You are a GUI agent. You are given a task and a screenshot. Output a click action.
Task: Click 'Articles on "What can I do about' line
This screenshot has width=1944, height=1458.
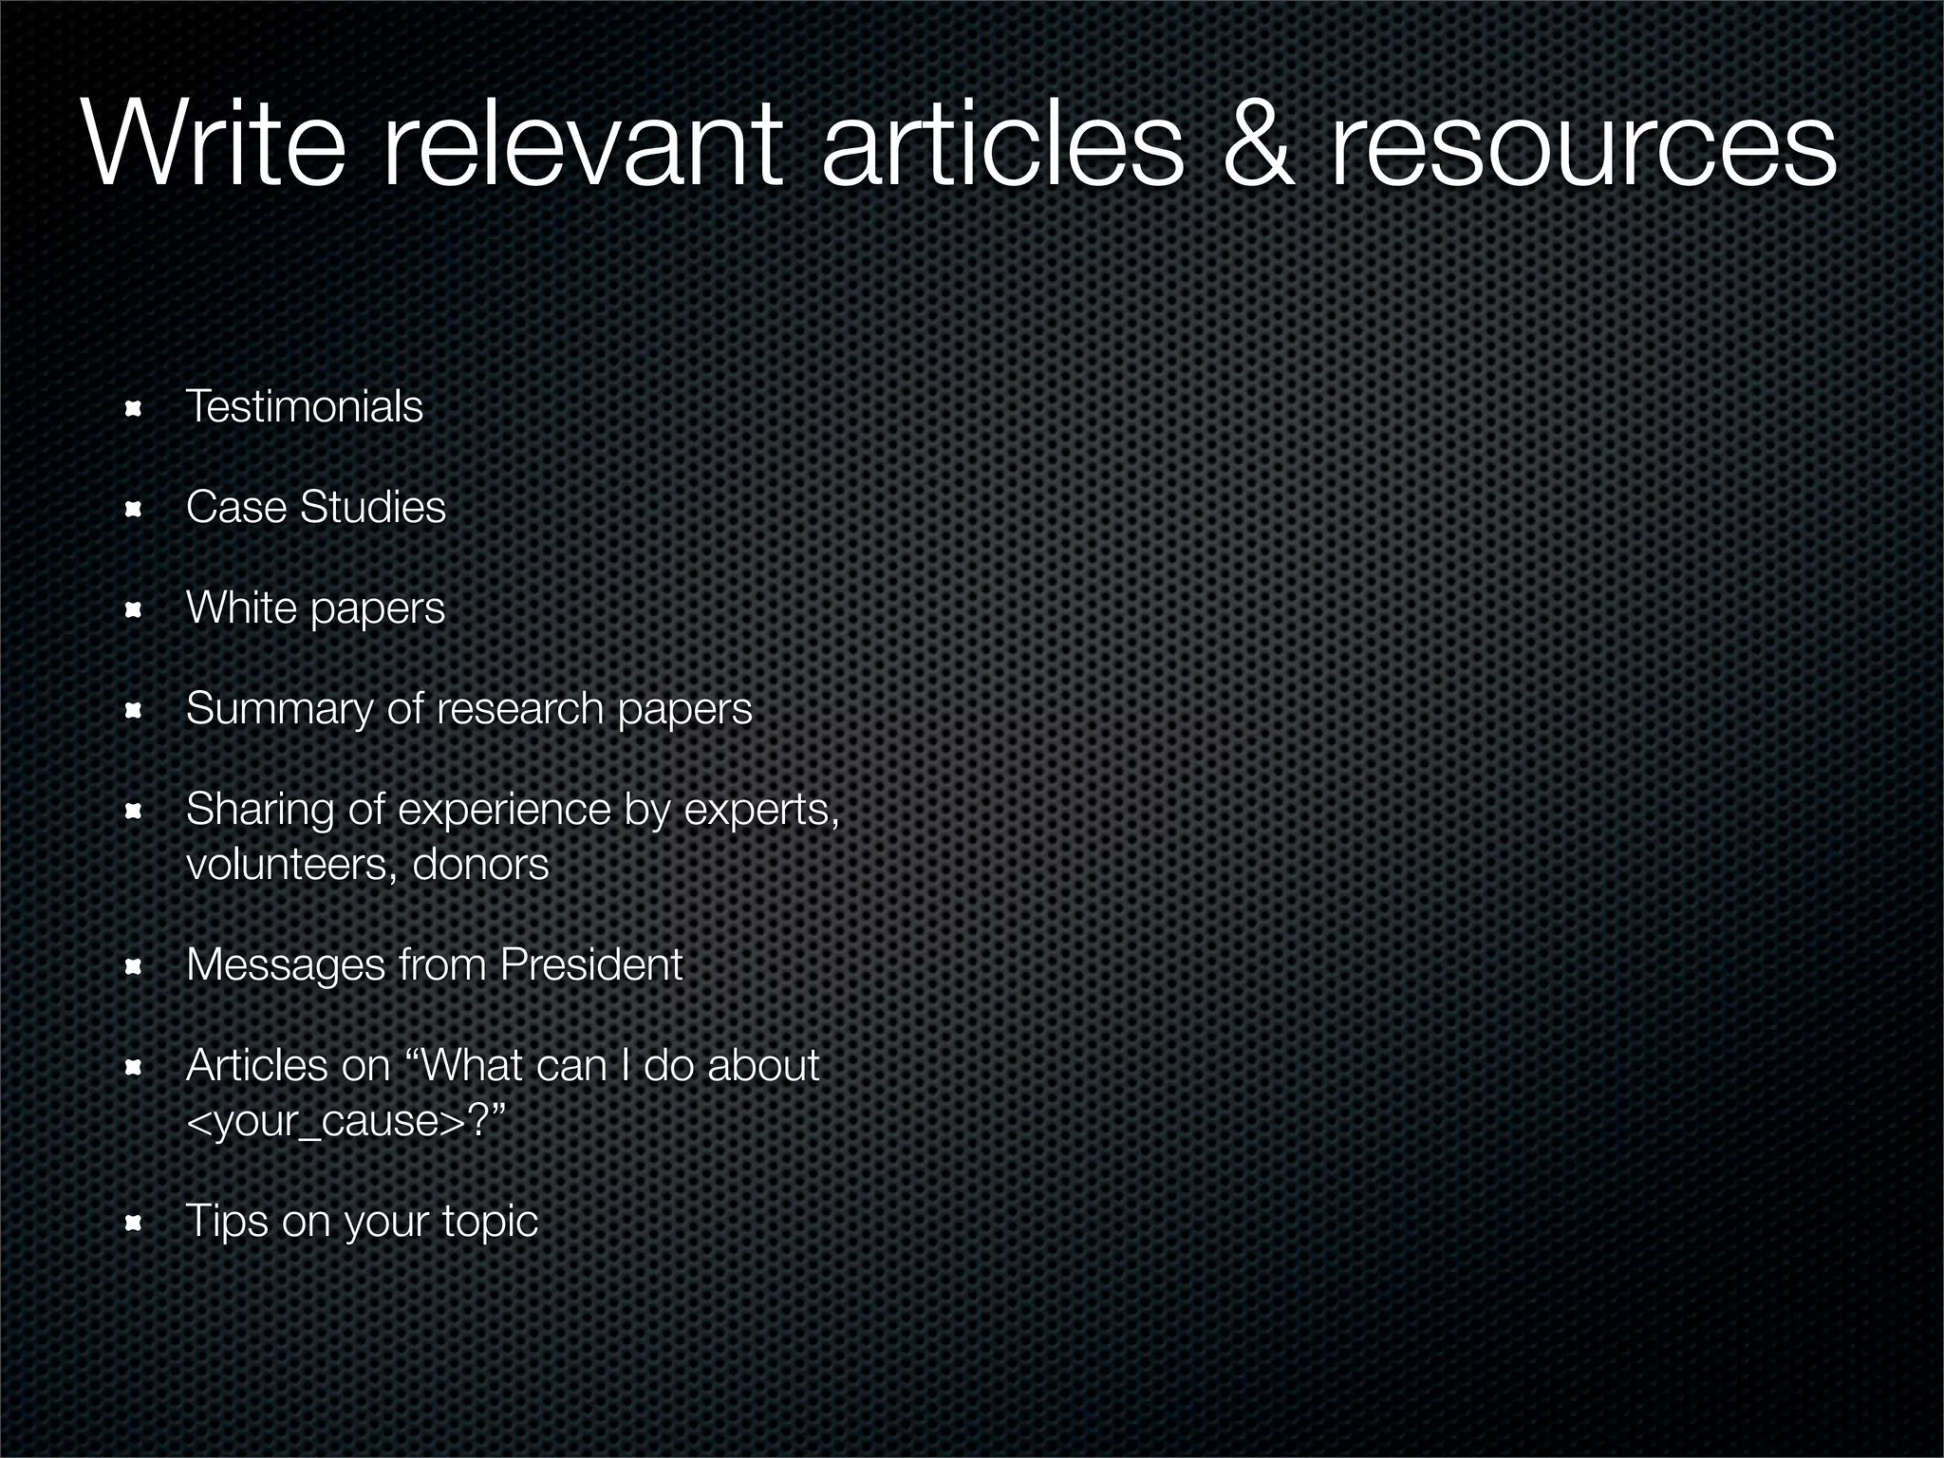pos(502,1065)
